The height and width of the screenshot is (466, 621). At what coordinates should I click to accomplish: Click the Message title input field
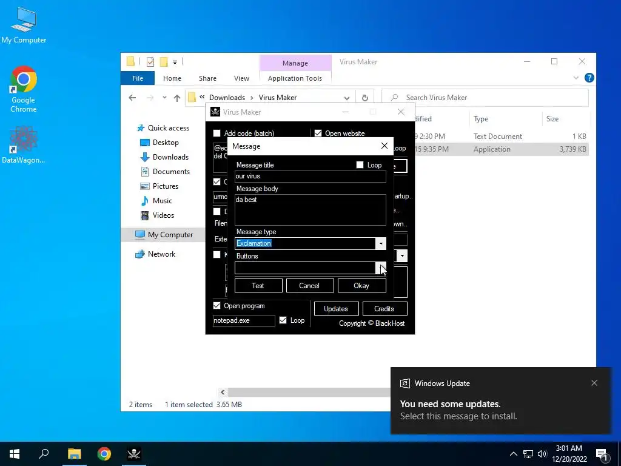(310, 177)
